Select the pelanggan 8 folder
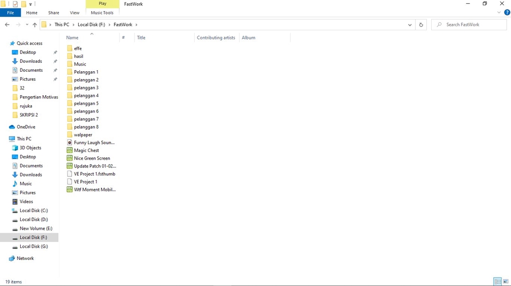The image size is (511, 286). (x=83, y=127)
